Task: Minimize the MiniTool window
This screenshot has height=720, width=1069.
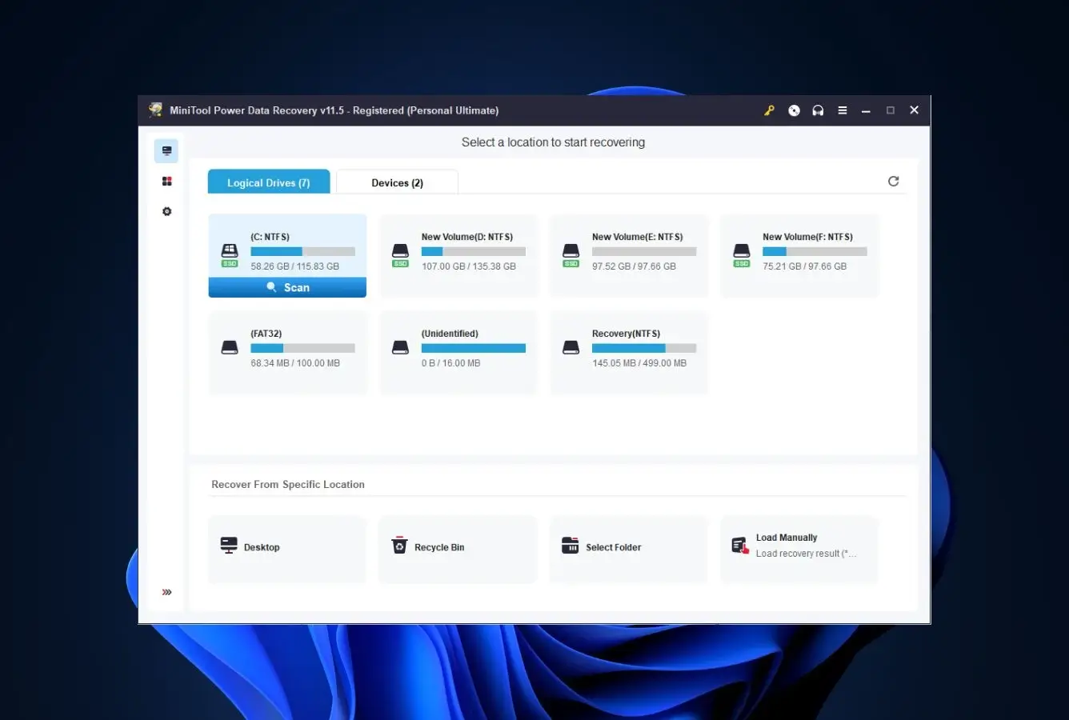Action: point(866,110)
